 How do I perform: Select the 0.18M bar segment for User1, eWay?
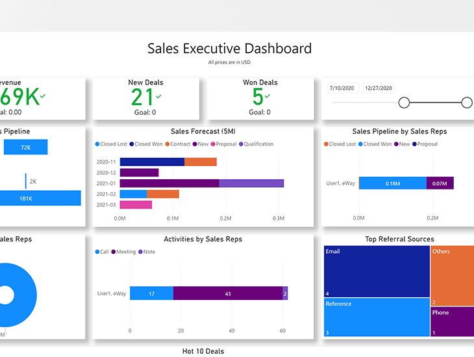click(392, 183)
